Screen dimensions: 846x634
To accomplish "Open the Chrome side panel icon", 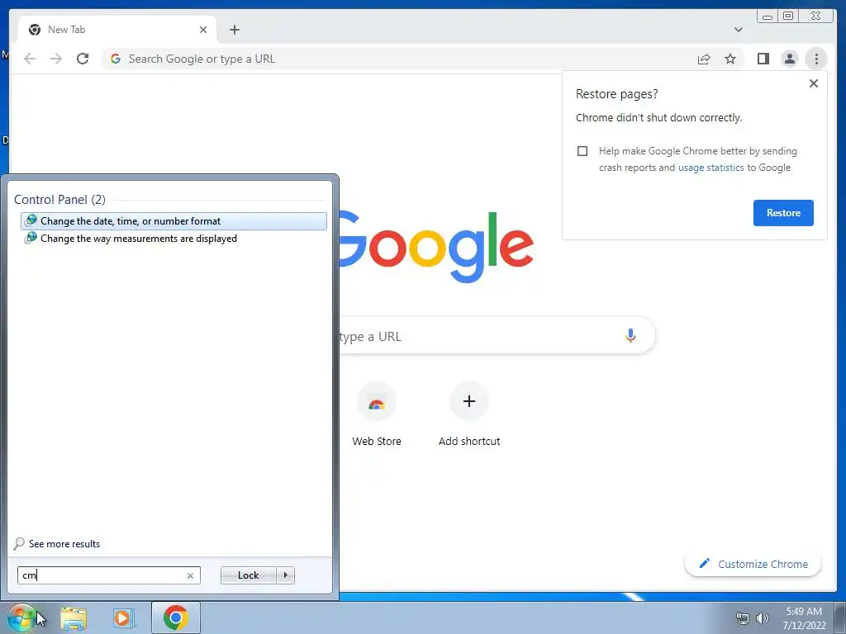I will click(x=763, y=59).
